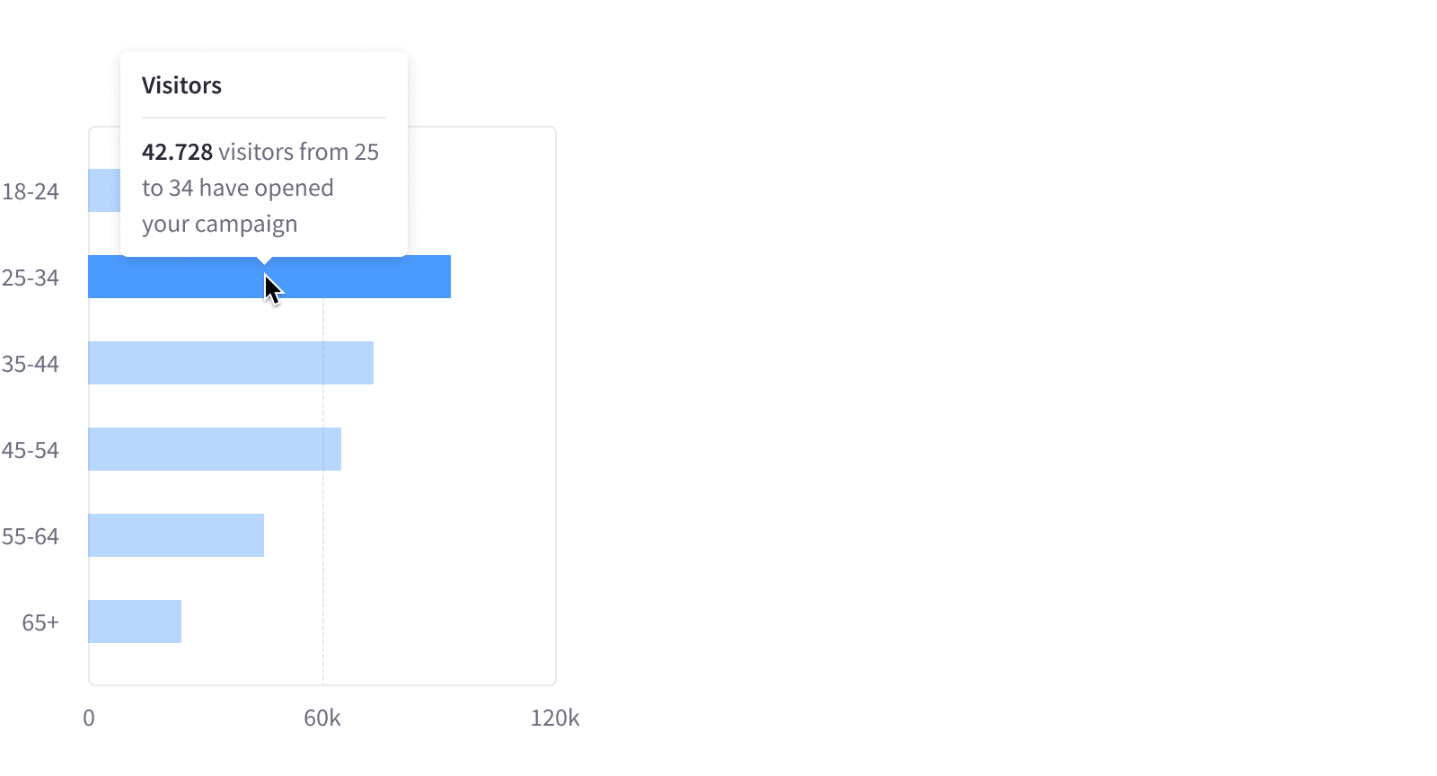
Task: Click the Visitors tooltip title
Action: tap(181, 85)
